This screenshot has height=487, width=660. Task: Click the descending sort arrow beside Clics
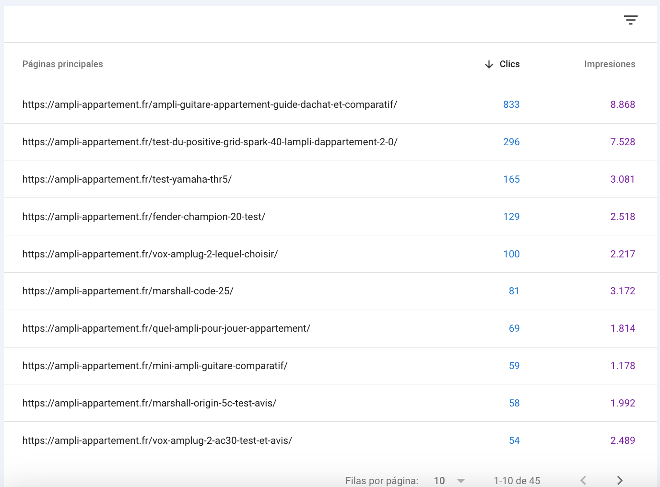(489, 65)
